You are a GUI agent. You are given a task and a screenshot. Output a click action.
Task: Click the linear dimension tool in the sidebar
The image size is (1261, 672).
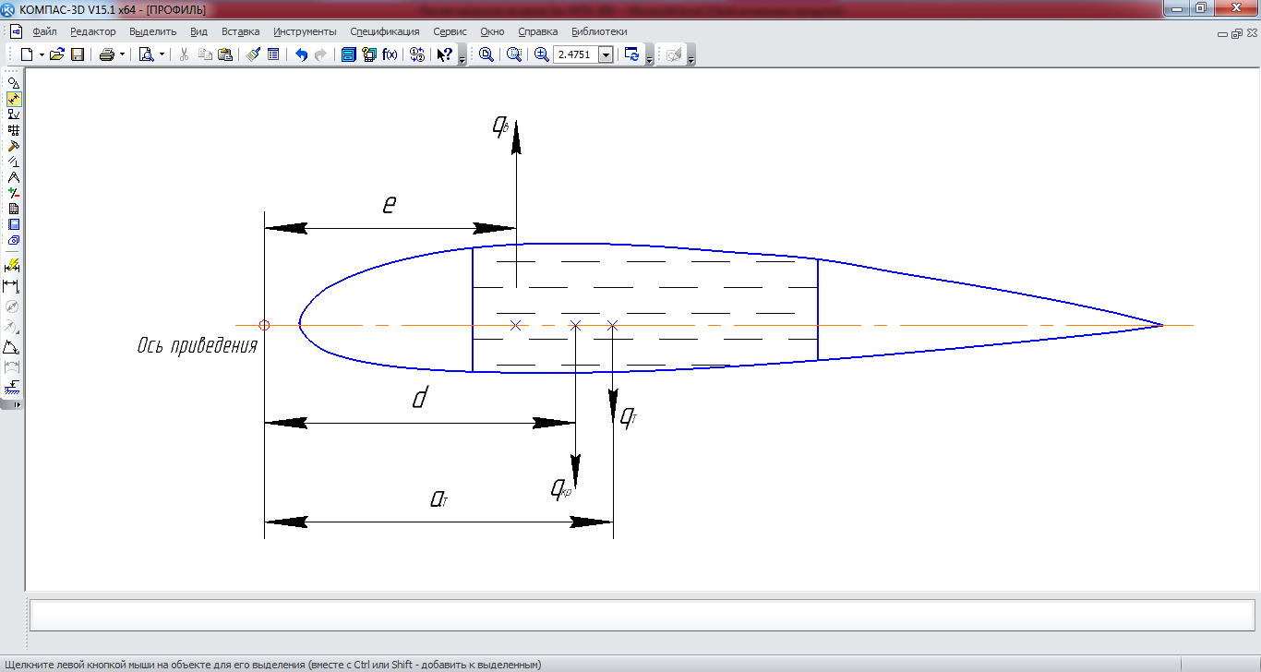tap(13, 286)
